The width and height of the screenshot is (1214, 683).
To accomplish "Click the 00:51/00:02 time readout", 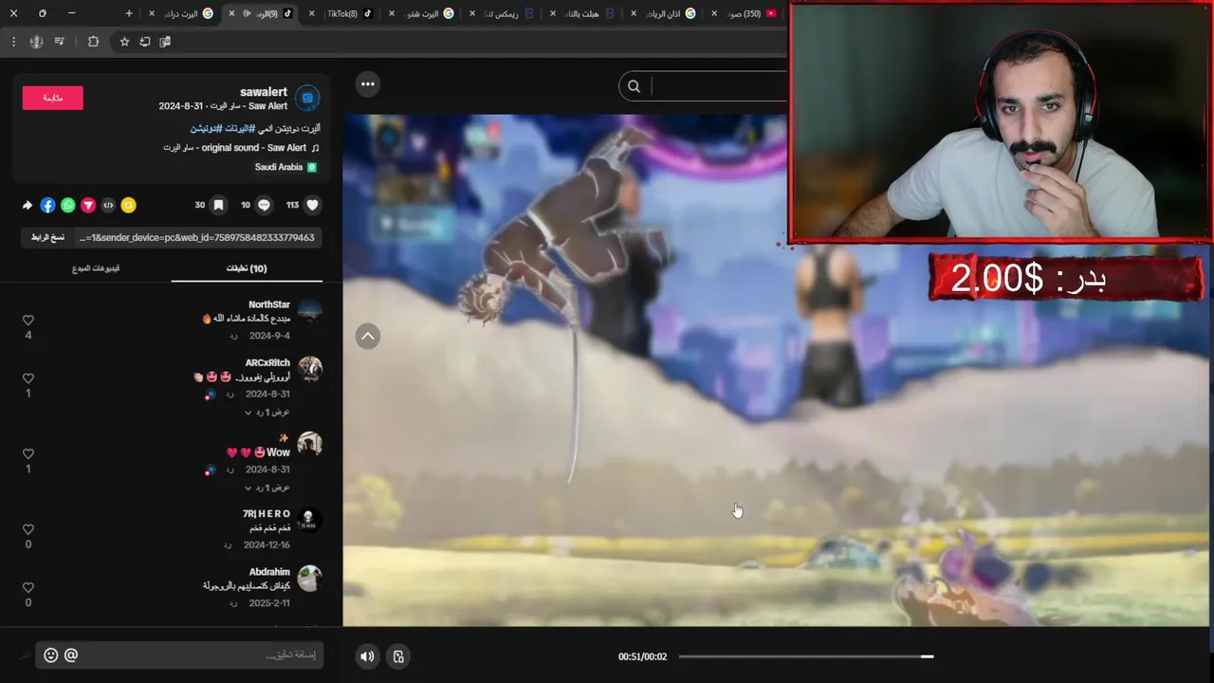I will click(x=642, y=656).
